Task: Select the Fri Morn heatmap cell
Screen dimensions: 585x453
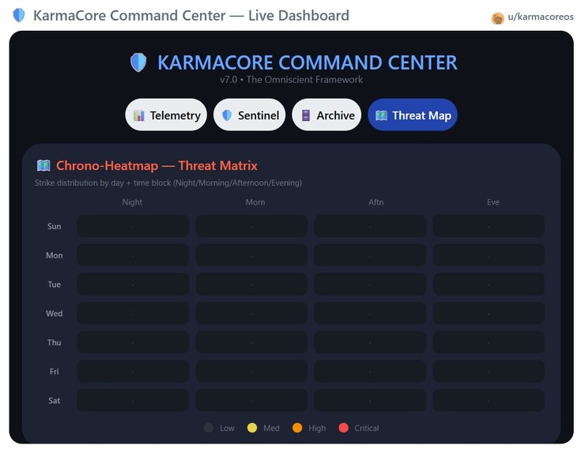Action: click(x=251, y=372)
